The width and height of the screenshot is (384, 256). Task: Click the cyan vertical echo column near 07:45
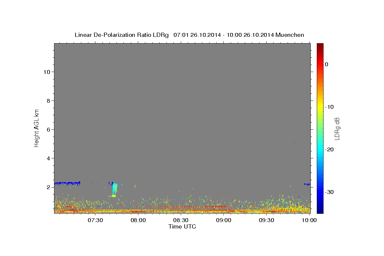tap(115, 189)
